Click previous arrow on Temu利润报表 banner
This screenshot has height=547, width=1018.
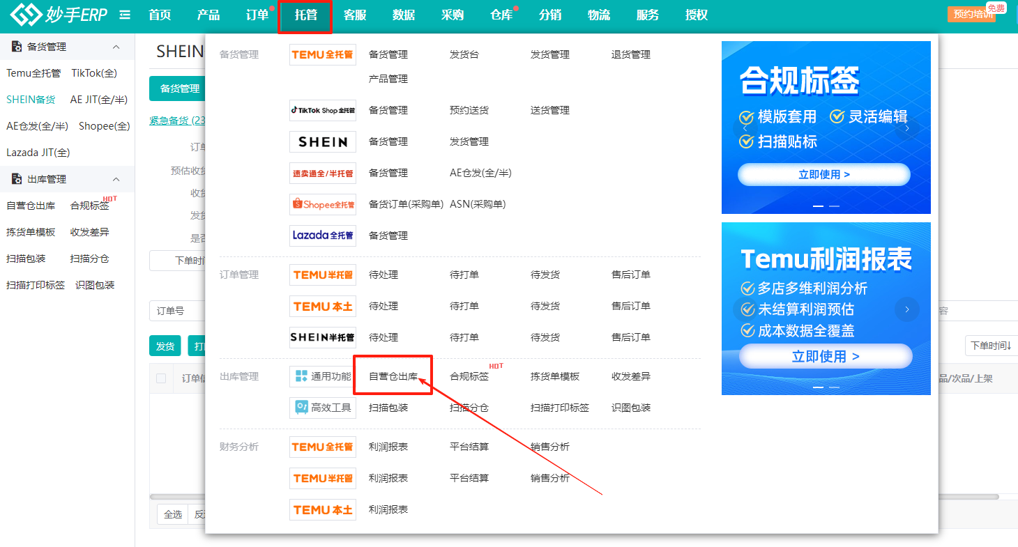click(x=745, y=309)
